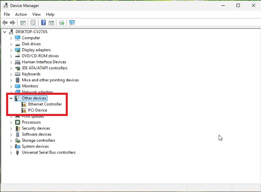Open Properties from the toolbar icon
261x192 pixels.
point(33,22)
